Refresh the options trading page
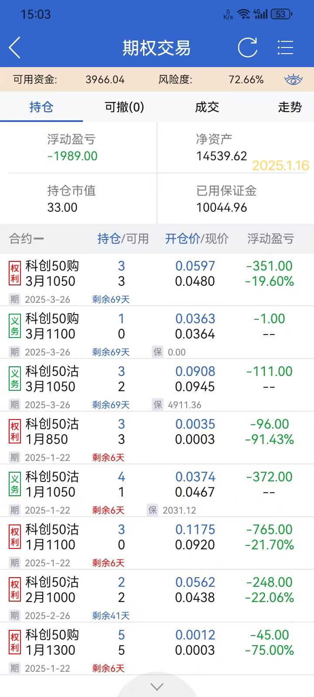This screenshot has height=697, width=314. click(247, 47)
